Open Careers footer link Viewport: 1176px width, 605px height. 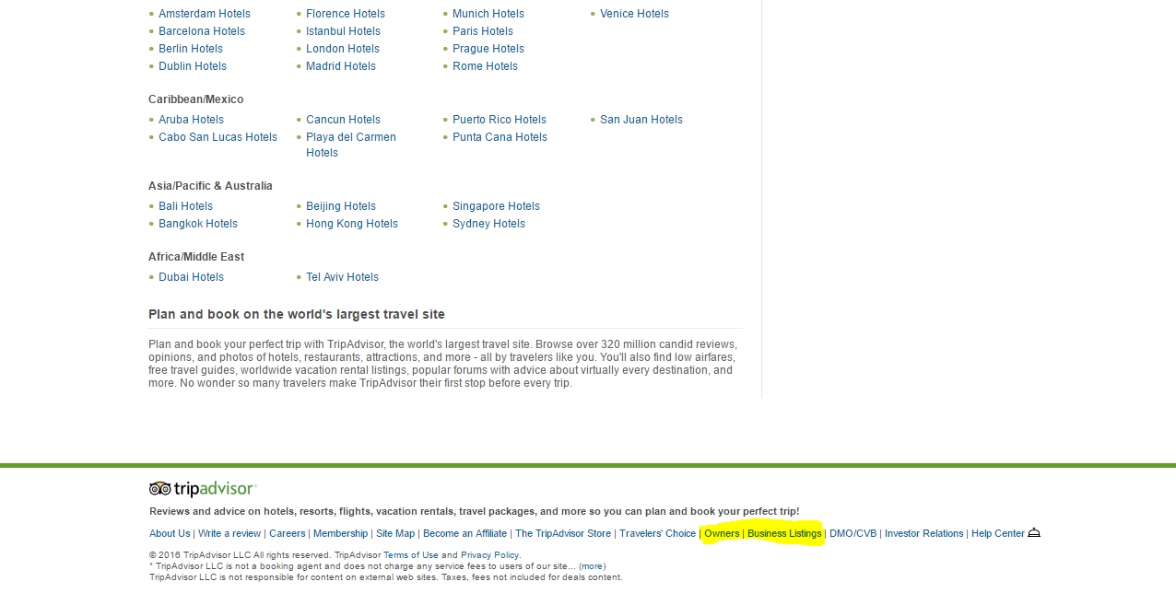click(287, 534)
